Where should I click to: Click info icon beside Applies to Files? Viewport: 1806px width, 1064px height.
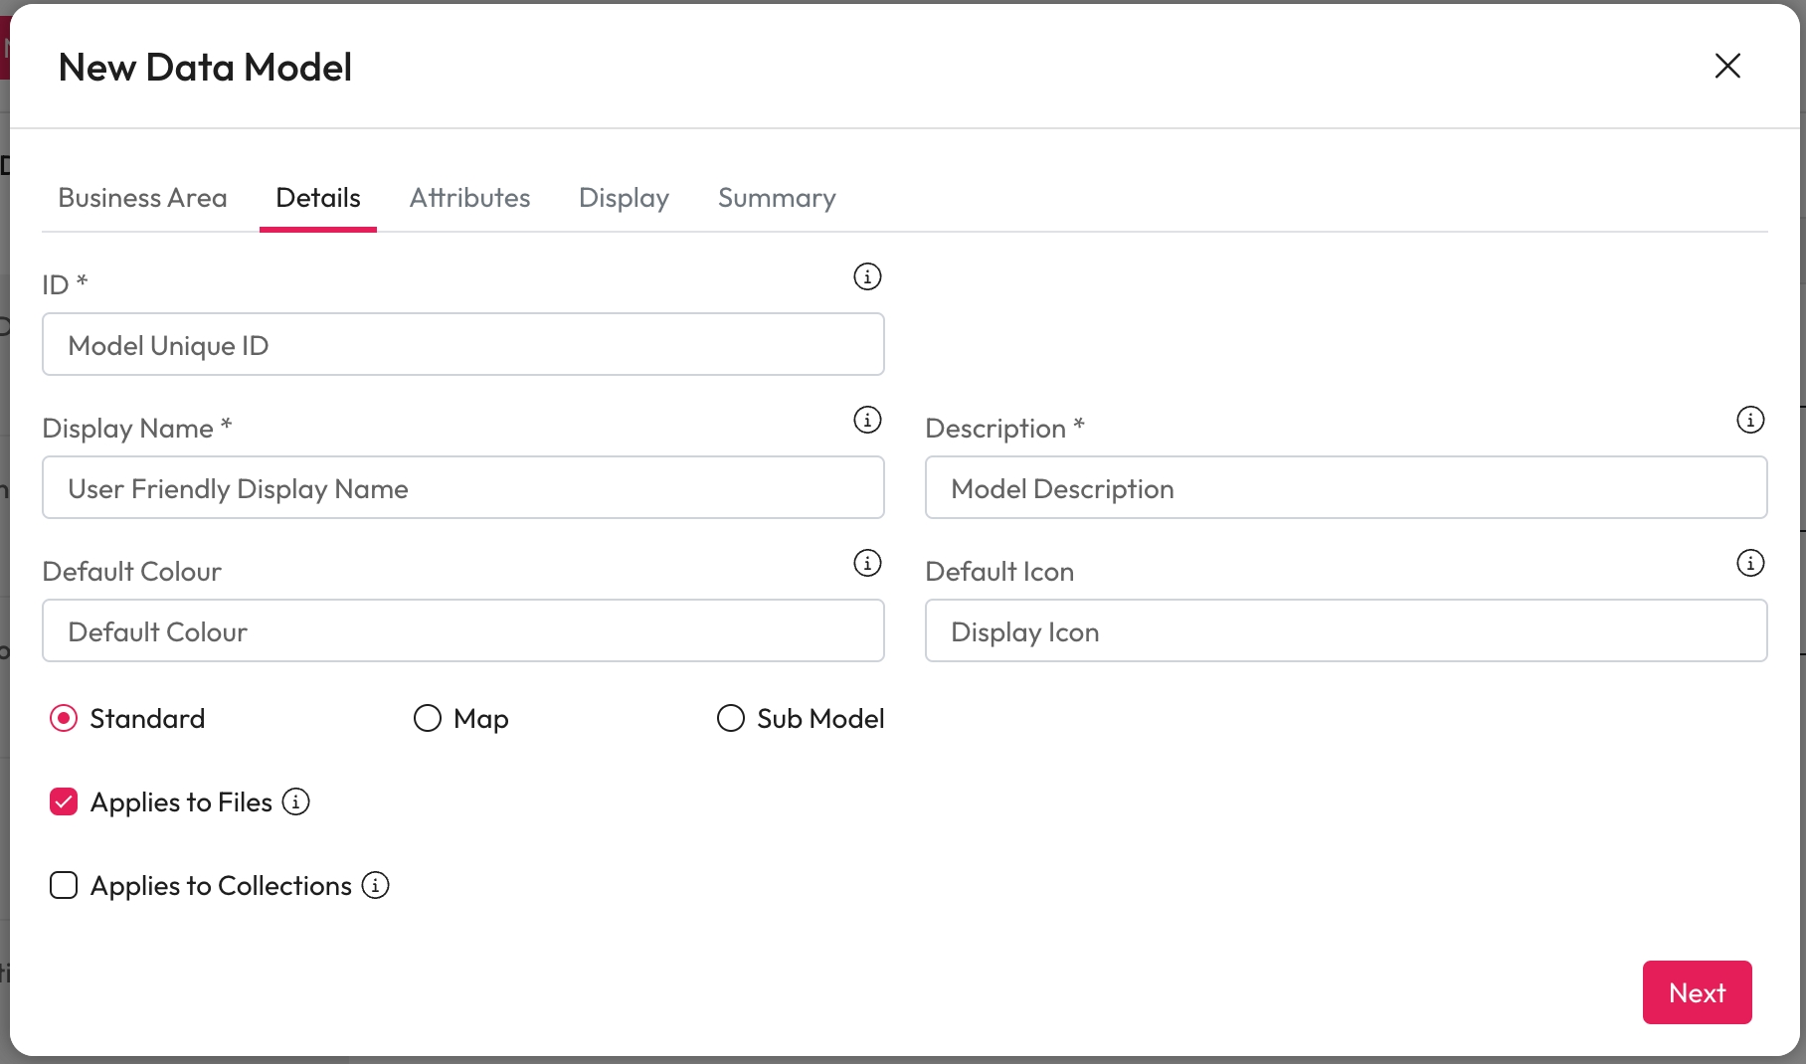coord(295,801)
